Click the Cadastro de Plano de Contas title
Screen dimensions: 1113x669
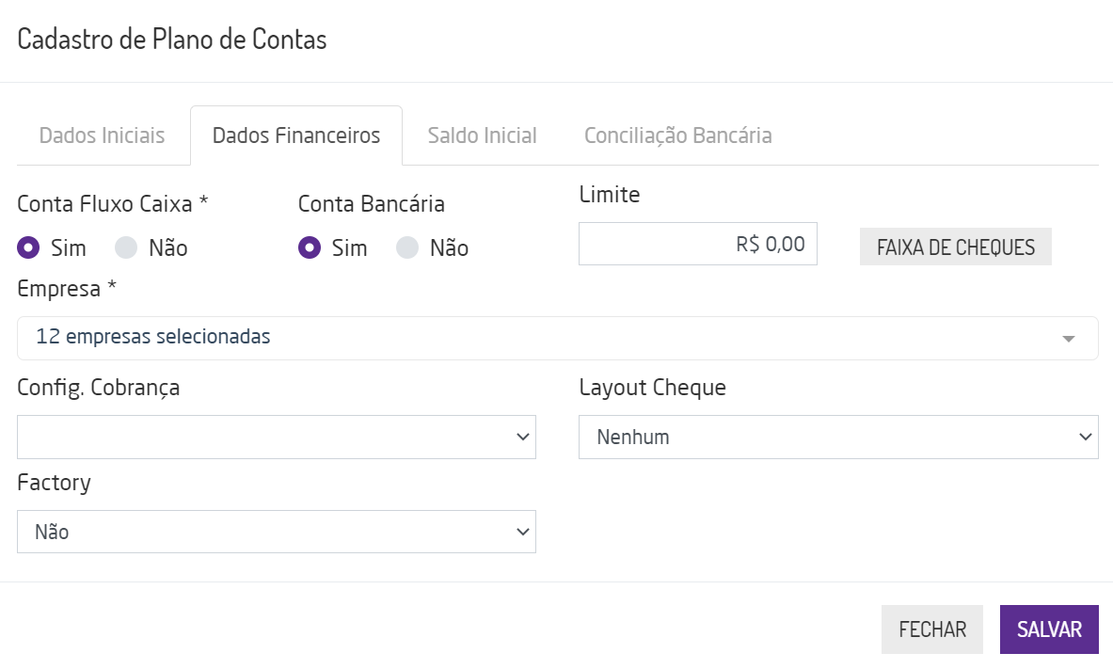click(172, 40)
